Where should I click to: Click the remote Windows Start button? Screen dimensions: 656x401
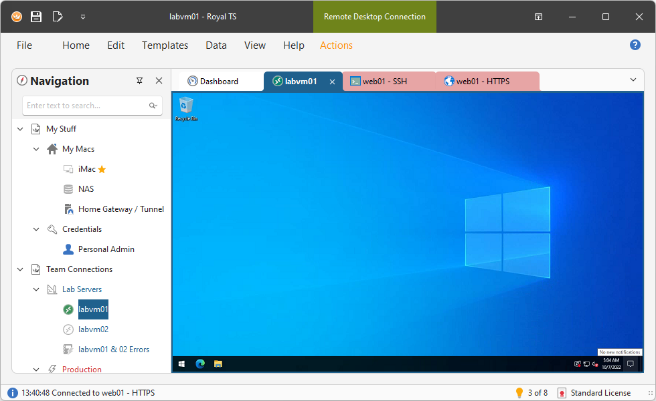coord(181,364)
